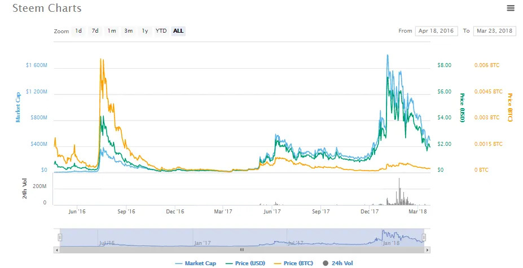Click the 24h Vol axis title
Screen dimensions: 523x268
[x=25, y=189]
